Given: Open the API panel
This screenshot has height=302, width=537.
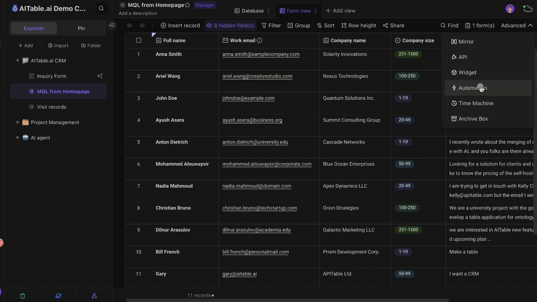Looking at the screenshot, I should [x=462, y=57].
